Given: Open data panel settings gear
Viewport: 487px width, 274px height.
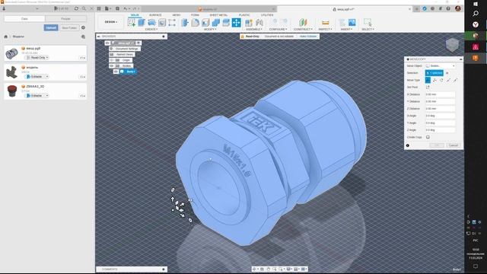Looking at the screenshot, I should (x=83, y=27).
